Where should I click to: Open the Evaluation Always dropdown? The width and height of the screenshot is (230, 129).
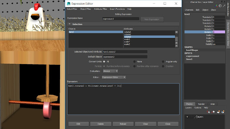[110, 71]
